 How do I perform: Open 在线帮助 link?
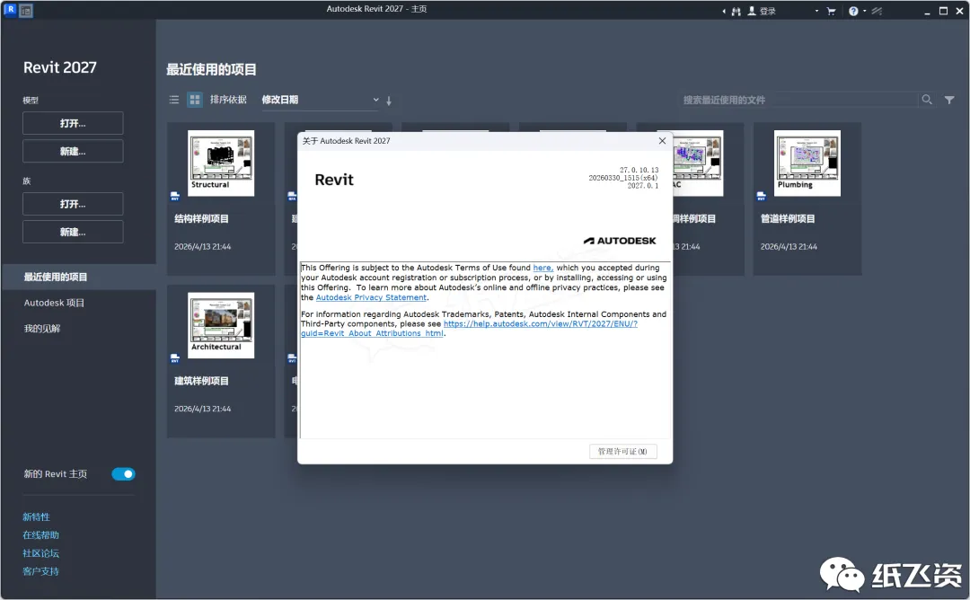(x=40, y=535)
